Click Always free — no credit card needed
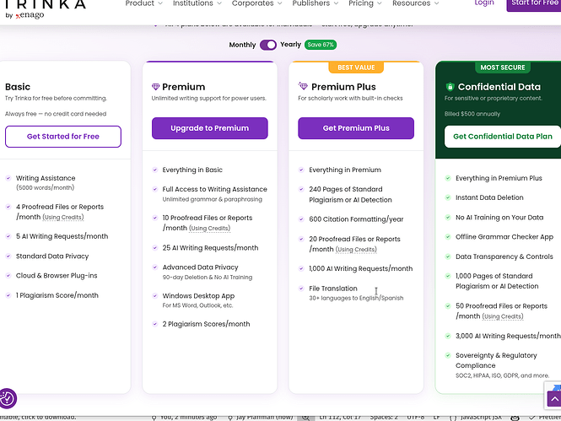This screenshot has width=561, height=421. coord(56,114)
